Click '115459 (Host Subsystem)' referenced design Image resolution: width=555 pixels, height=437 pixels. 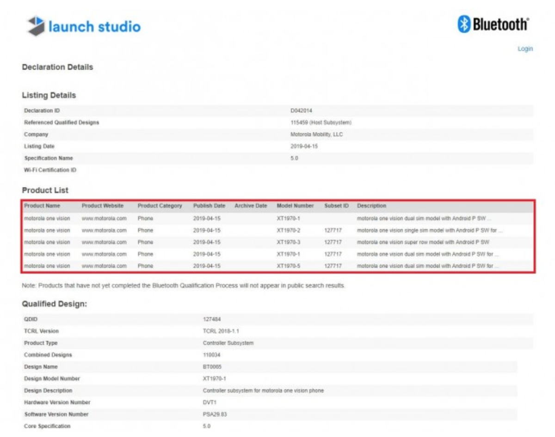click(321, 123)
